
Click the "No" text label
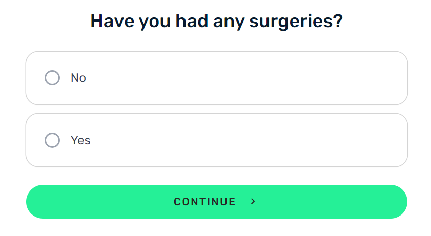click(x=78, y=78)
